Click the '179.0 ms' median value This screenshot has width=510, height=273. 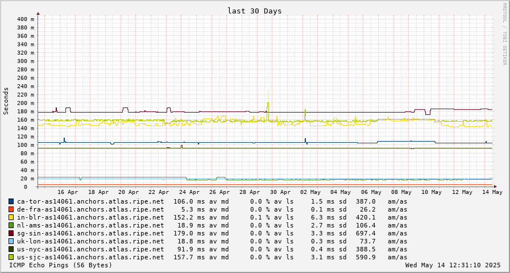[189, 233]
